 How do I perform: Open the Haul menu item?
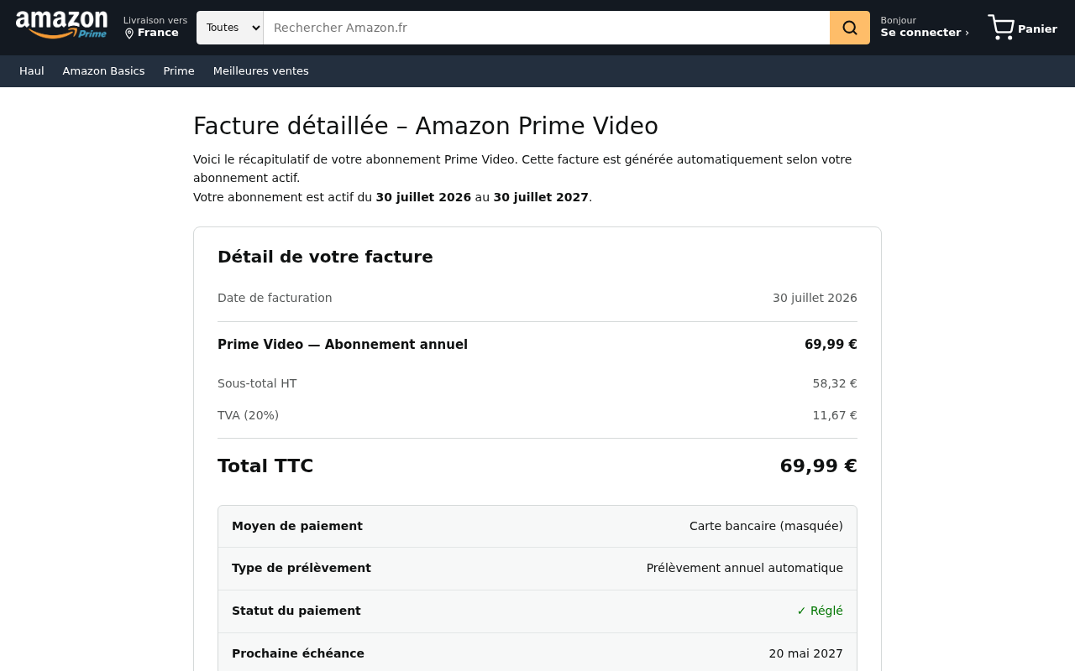pos(32,71)
